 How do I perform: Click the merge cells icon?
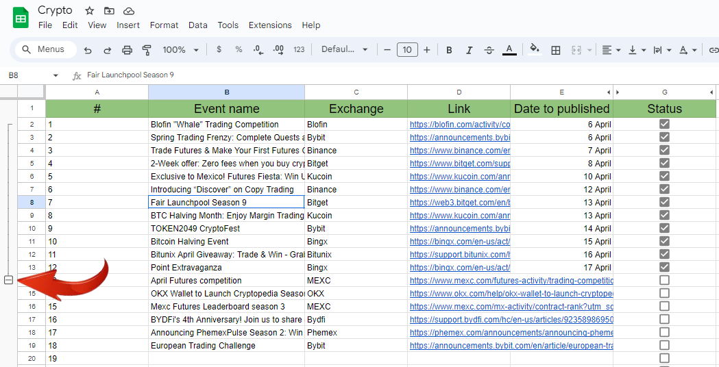[x=576, y=50]
